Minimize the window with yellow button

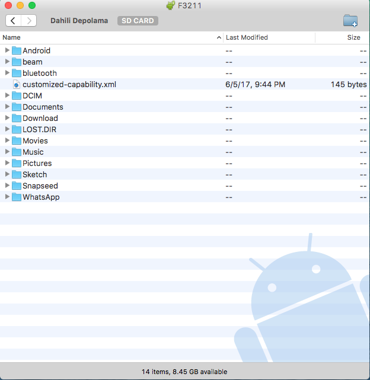point(20,5)
